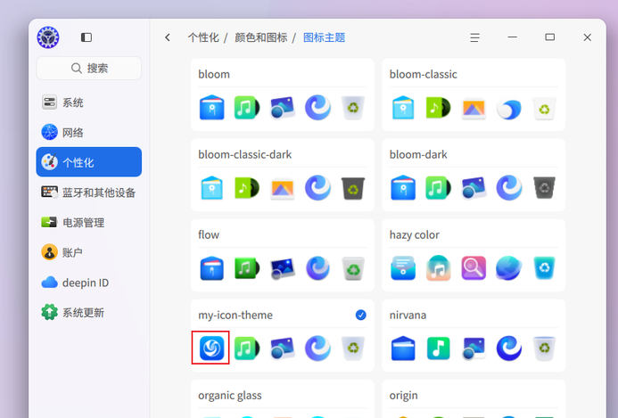The image size is (618, 418).
Task: Select the hazy color theme title
Action: 415,234
